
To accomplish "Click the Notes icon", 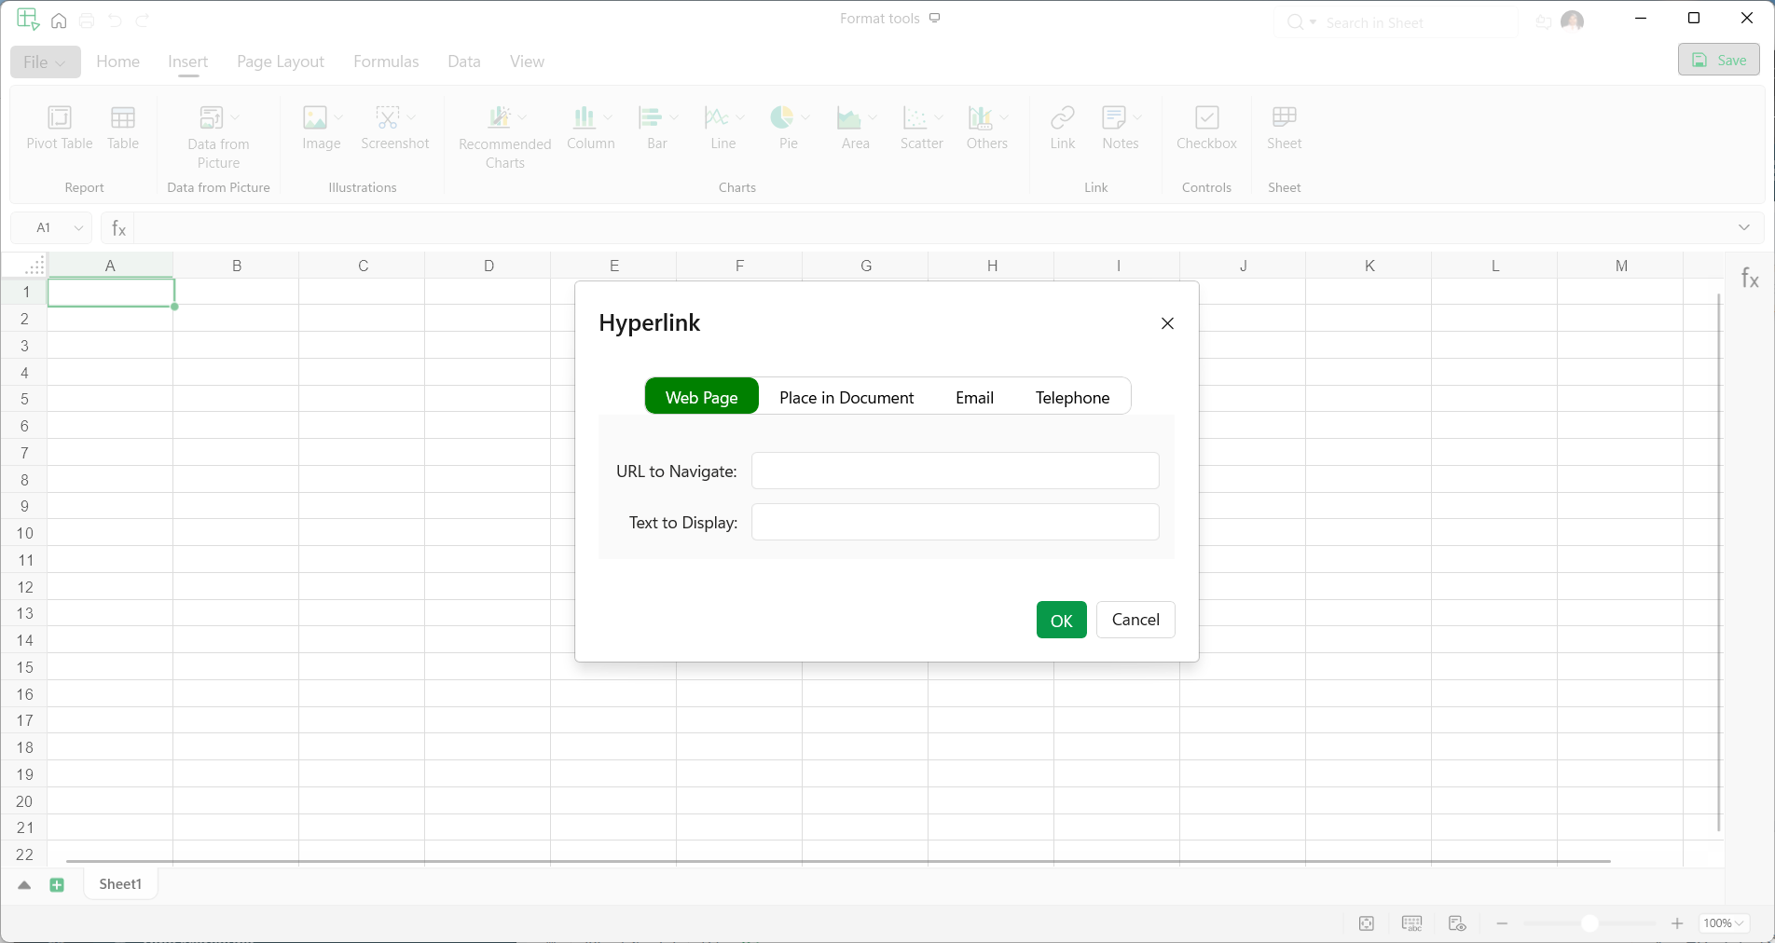I will [1114, 117].
